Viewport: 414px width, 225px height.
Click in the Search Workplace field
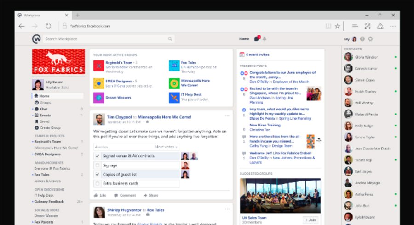pos(108,39)
